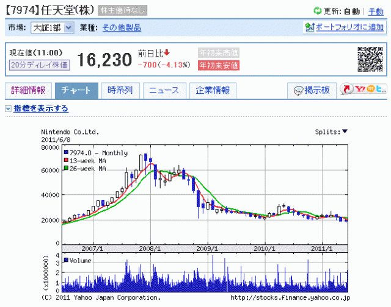The image size is (391, 307).
Task: Click the 年初来高値 badge
Action: click(219, 53)
